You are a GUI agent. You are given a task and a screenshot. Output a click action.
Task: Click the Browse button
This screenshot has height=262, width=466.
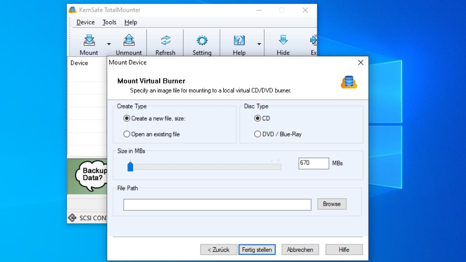click(x=331, y=204)
